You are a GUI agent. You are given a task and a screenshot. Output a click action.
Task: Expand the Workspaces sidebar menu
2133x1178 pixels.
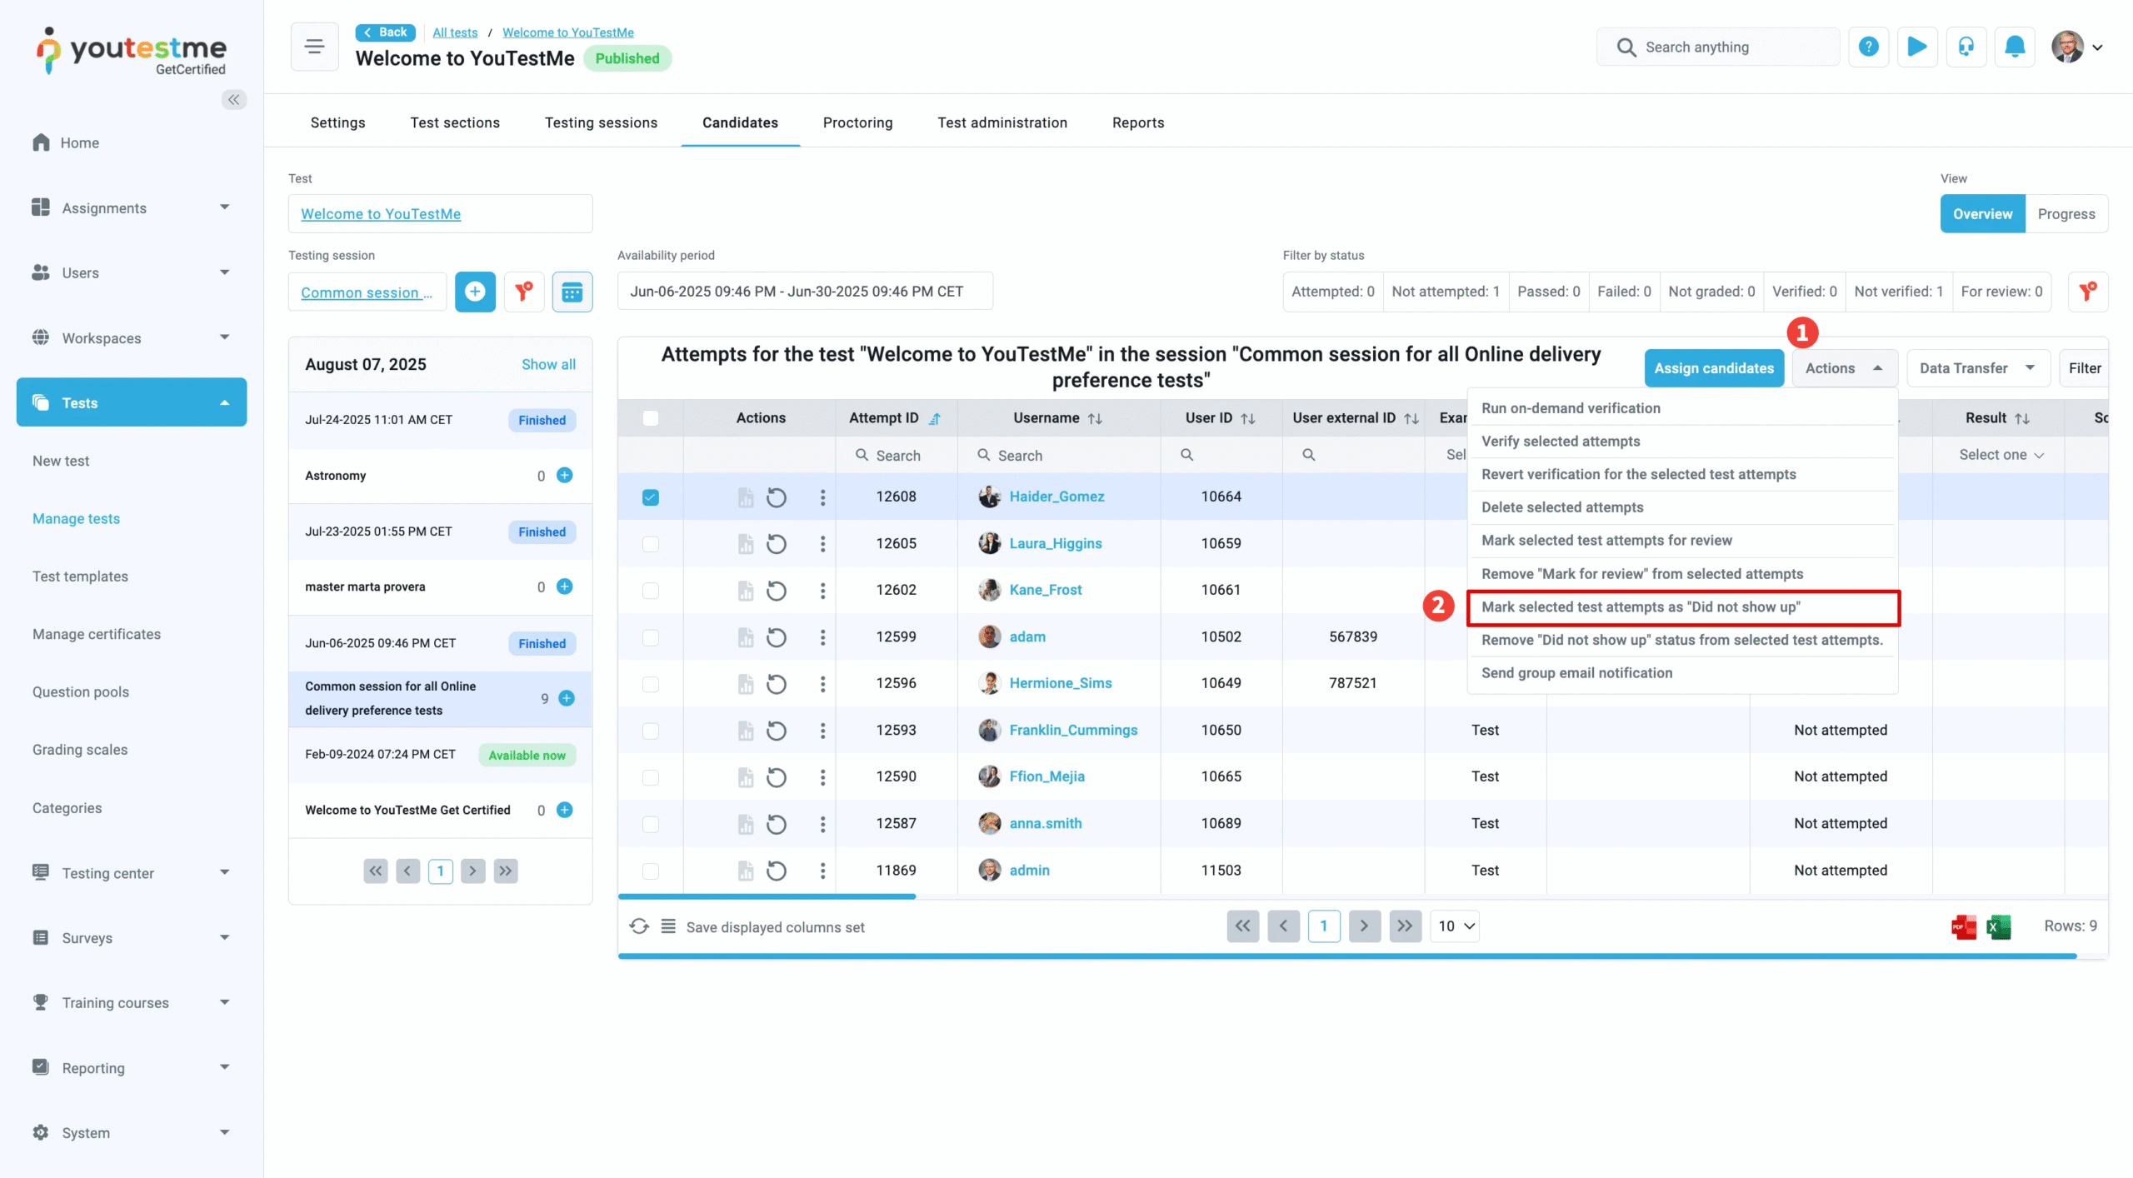(x=132, y=337)
